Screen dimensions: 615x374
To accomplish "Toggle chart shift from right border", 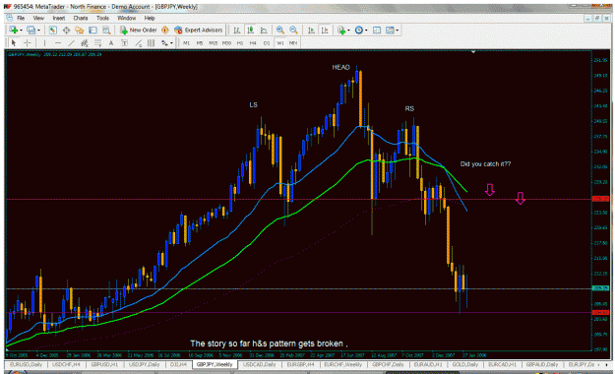I will (325, 30).
